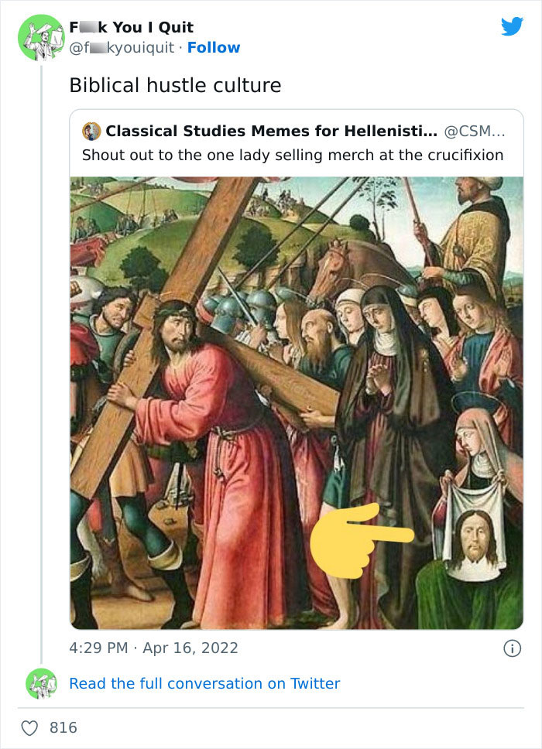Click the small avatar beside Read the full conversation
Viewport: 542px width, 749px height.
41,683
